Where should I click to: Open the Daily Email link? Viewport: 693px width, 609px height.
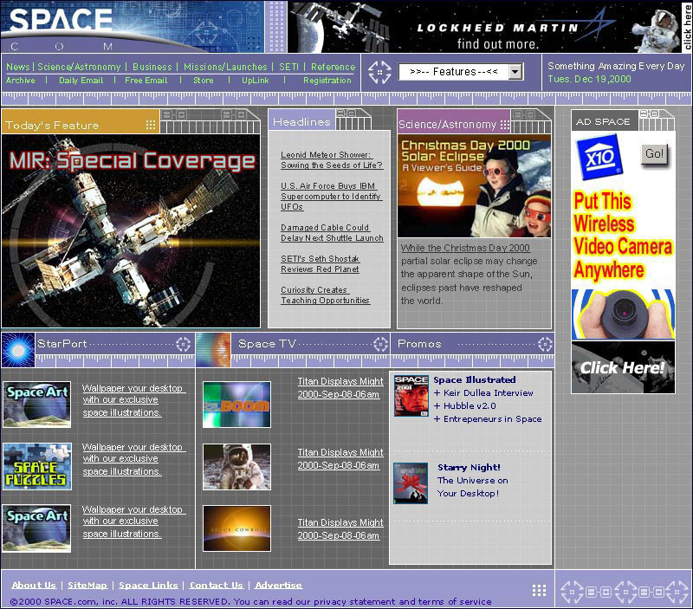click(x=81, y=80)
